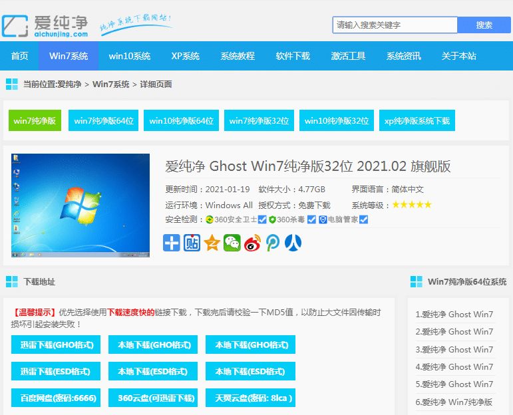Open the Windows 7 desktop preview thumbnail

coord(81,206)
